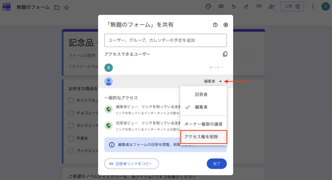Open help question mark in share dialog

pos(215,25)
